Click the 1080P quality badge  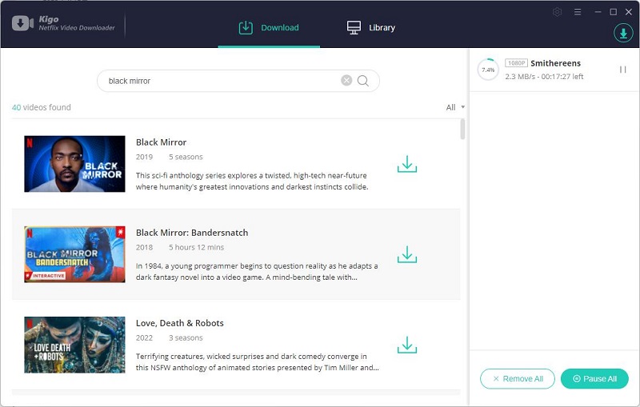(x=516, y=63)
